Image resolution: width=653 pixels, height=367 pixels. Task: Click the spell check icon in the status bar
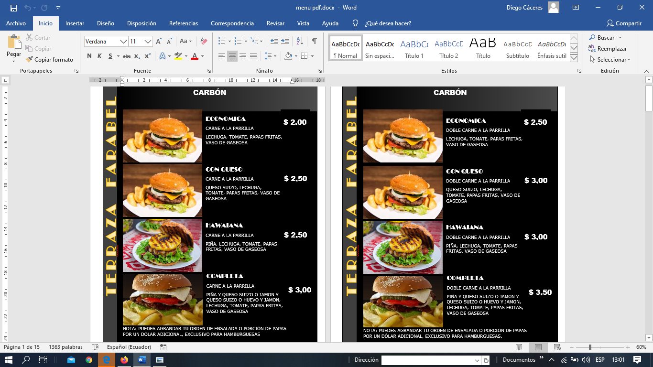[x=95, y=347]
